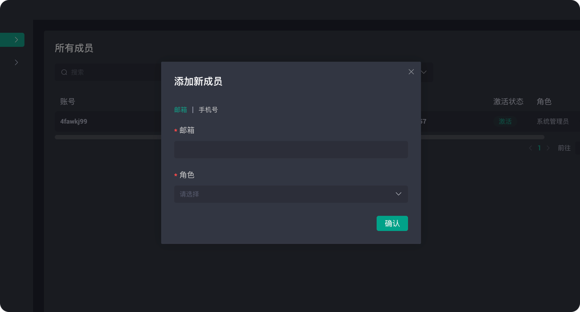Click the chevron arrow in the 角色 selector

tap(398, 194)
